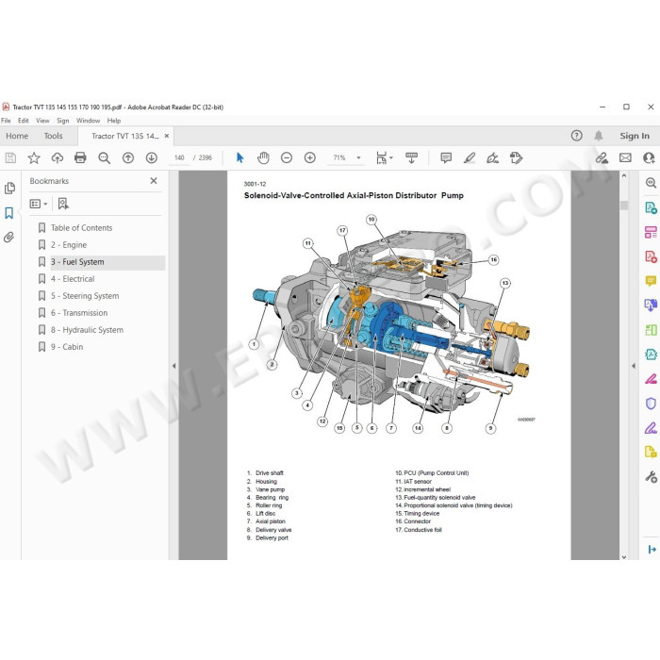The image size is (660, 660).
Task: Open the notifications bell
Action: click(599, 136)
